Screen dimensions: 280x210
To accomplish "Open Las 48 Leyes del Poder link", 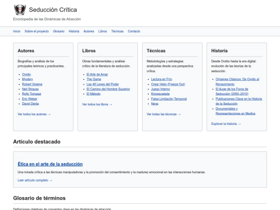I will (x=103, y=84).
